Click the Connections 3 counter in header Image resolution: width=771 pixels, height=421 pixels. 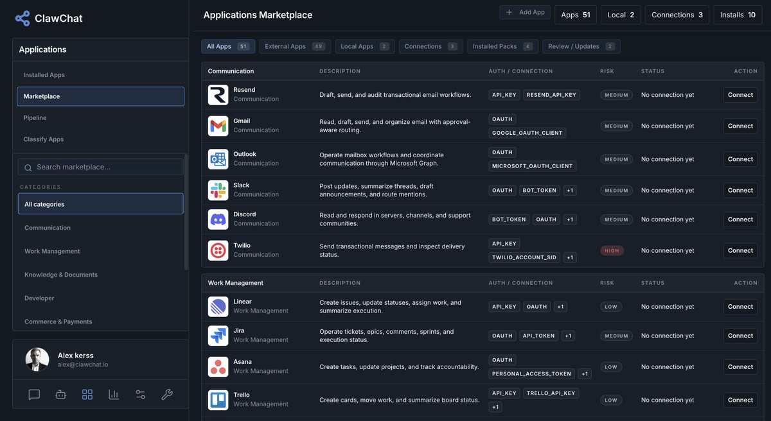[x=677, y=15]
